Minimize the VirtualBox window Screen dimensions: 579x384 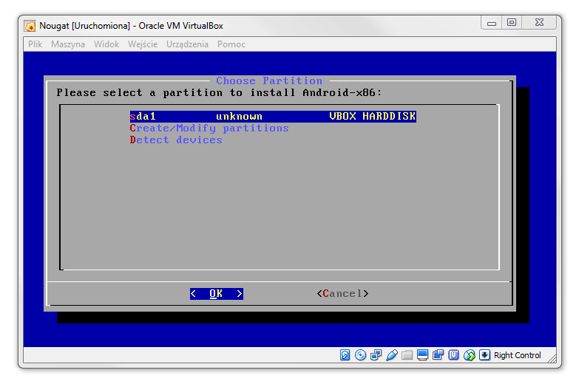(491, 23)
